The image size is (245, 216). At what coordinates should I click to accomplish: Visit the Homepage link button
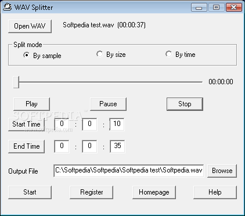(154, 192)
